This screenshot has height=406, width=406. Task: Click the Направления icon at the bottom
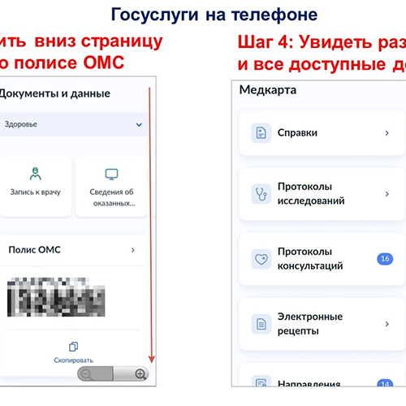(x=261, y=382)
